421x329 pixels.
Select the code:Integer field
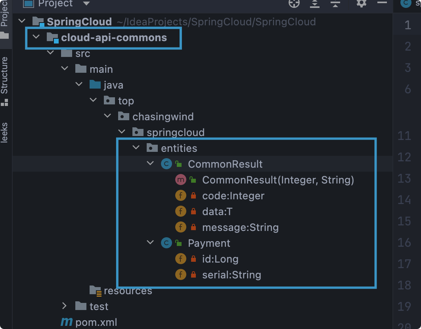pos(233,196)
